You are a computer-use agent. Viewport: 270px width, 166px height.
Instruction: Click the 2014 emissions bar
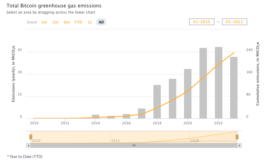pos(96,117)
